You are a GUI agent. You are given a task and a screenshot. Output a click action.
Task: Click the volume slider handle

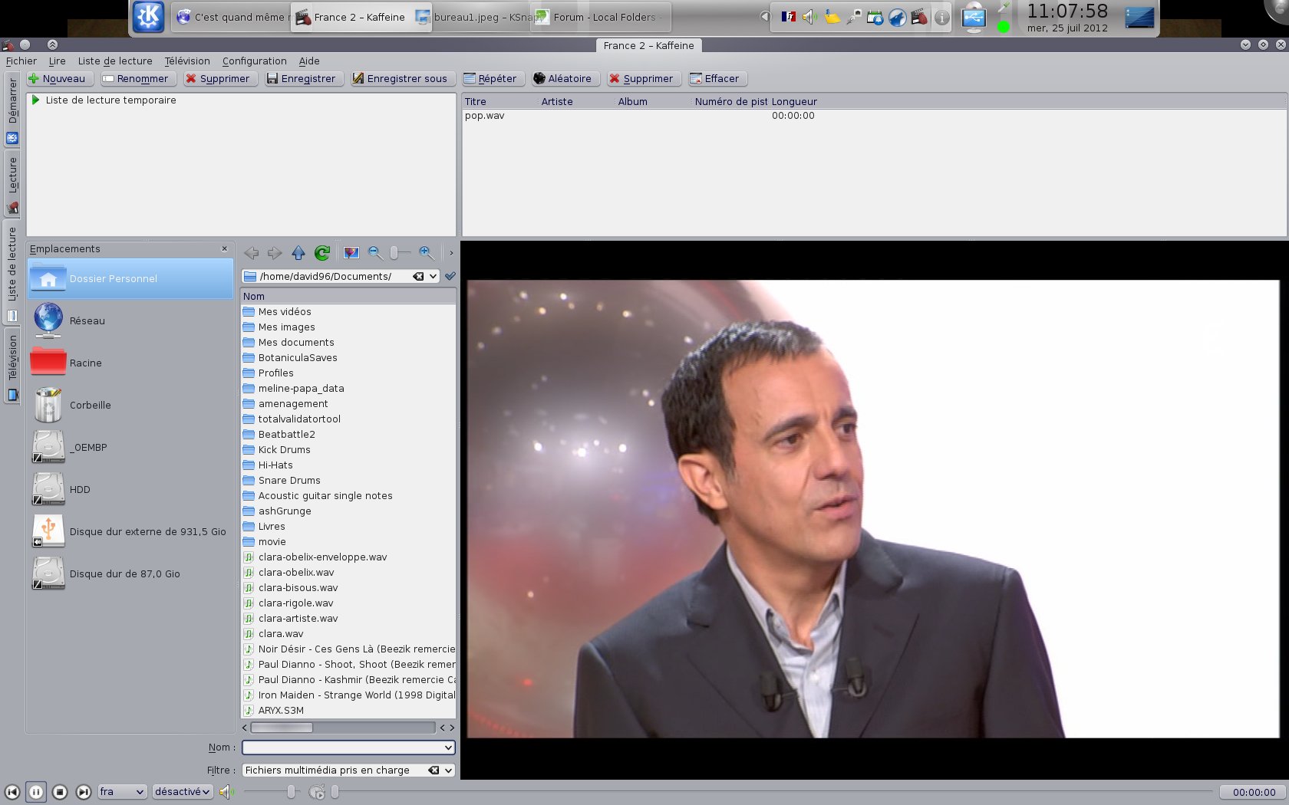point(291,792)
